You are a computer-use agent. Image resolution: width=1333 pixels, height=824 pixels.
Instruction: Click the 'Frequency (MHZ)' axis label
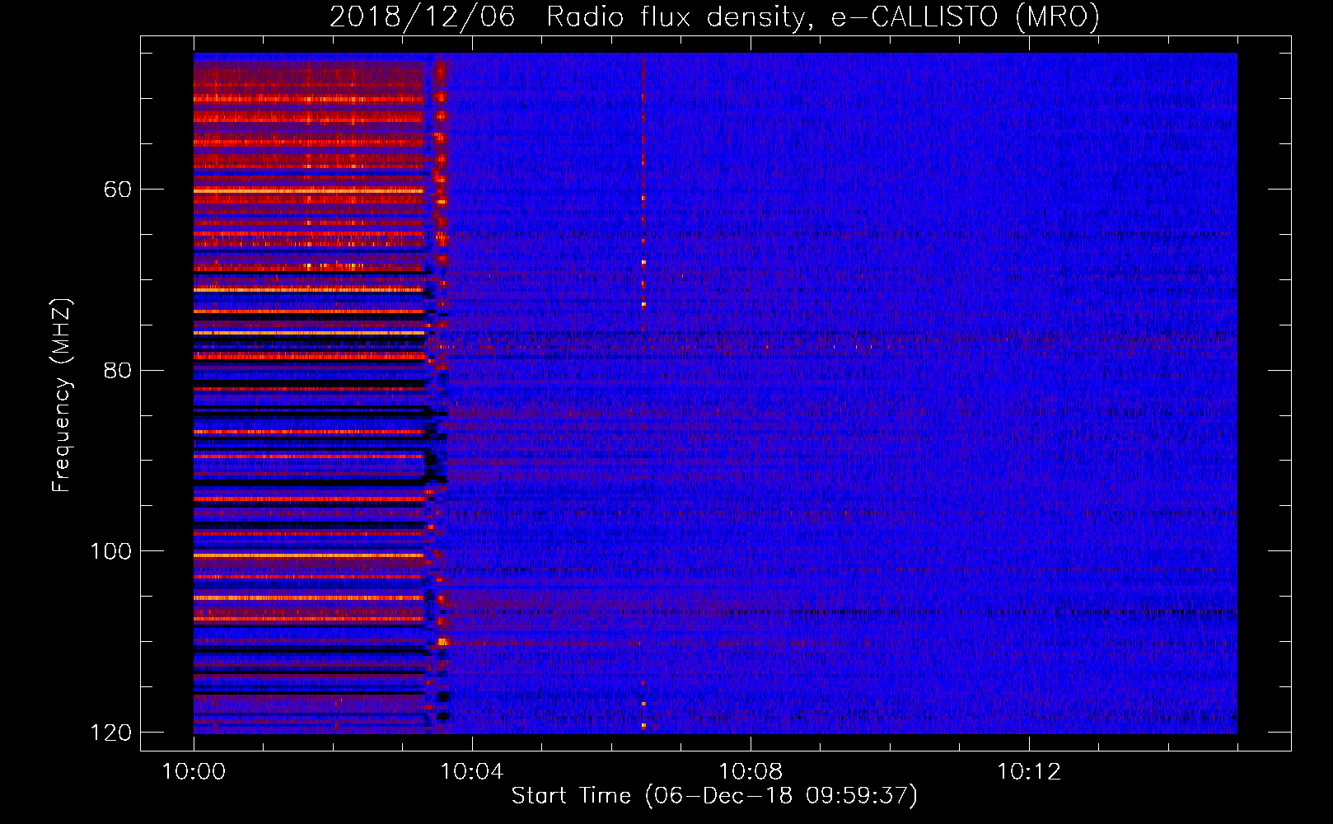[63, 396]
